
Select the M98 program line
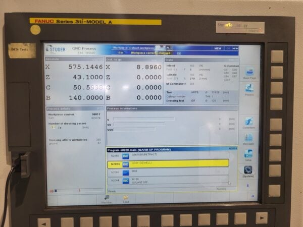click(168, 173)
